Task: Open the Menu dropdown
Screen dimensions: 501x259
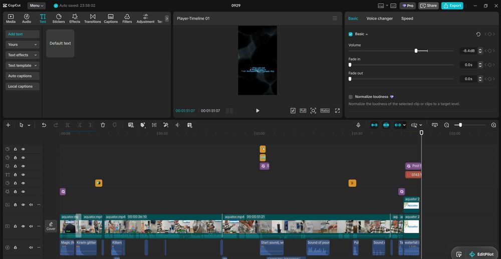Action: [37, 6]
